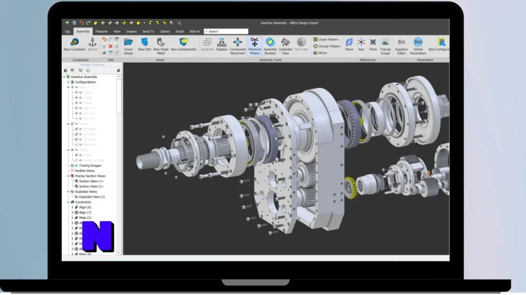Expand the Align (6) constraint group
This screenshot has height=295, width=526.
72,207
